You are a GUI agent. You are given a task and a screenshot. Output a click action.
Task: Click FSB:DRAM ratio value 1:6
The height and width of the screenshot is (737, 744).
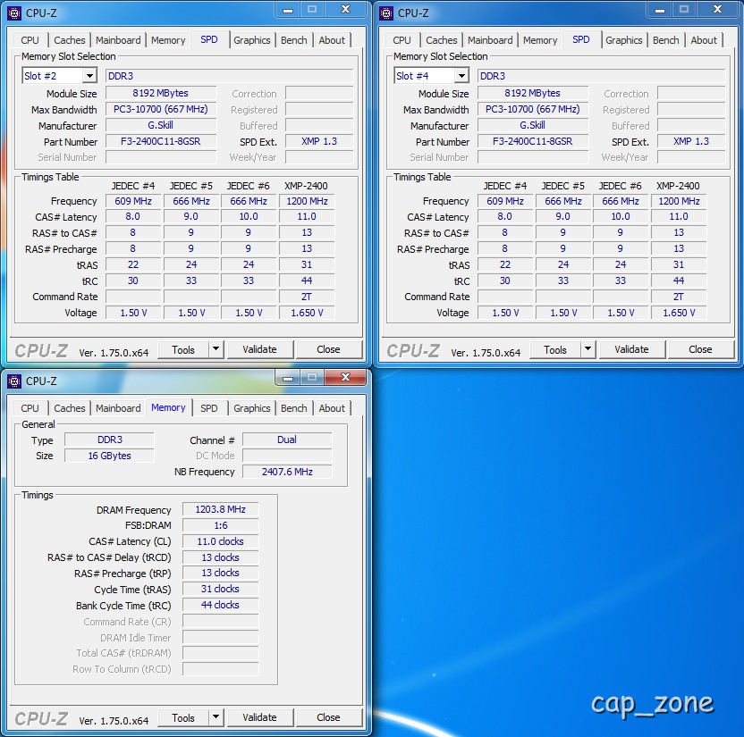click(221, 525)
